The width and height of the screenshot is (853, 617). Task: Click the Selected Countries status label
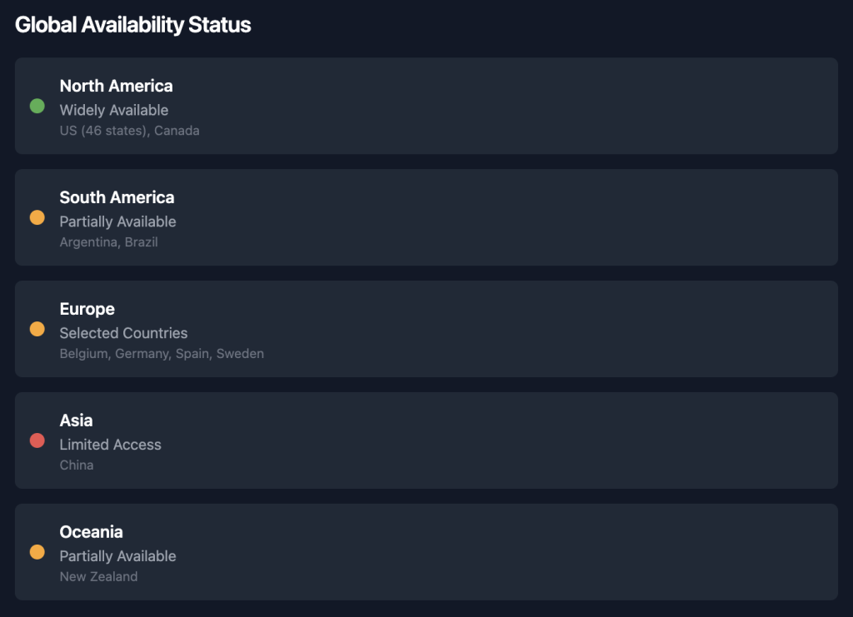point(123,333)
